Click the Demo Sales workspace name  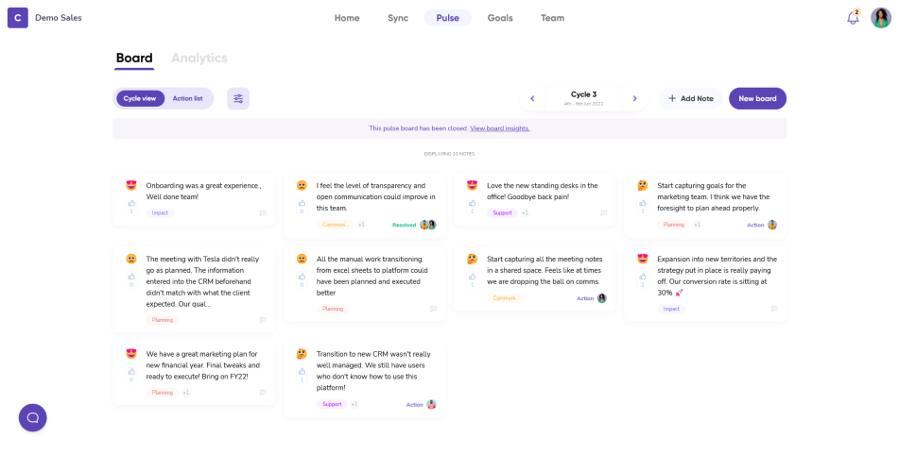point(59,18)
